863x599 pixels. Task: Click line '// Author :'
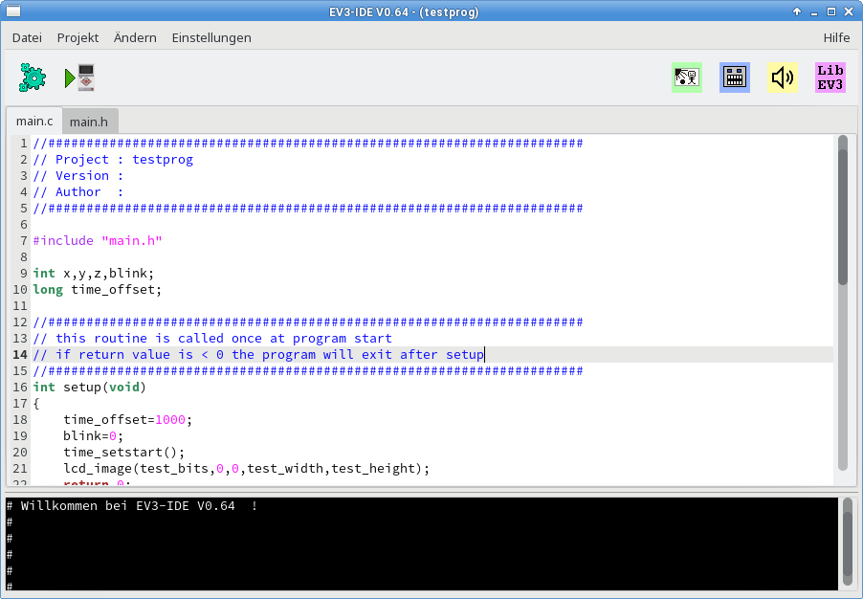coord(78,192)
